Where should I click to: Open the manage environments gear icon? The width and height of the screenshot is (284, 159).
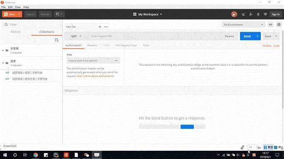coord(279,24)
